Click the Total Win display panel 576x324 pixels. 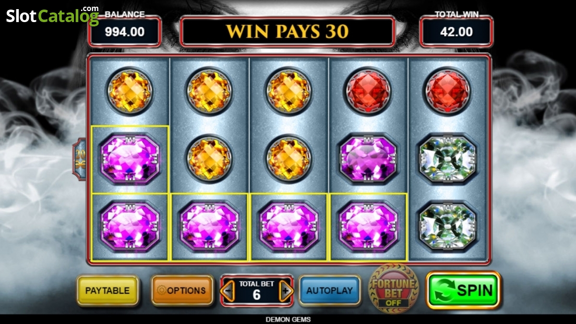pos(456,32)
